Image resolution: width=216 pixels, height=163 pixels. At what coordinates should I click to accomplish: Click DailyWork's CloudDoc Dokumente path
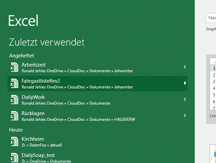66,103
